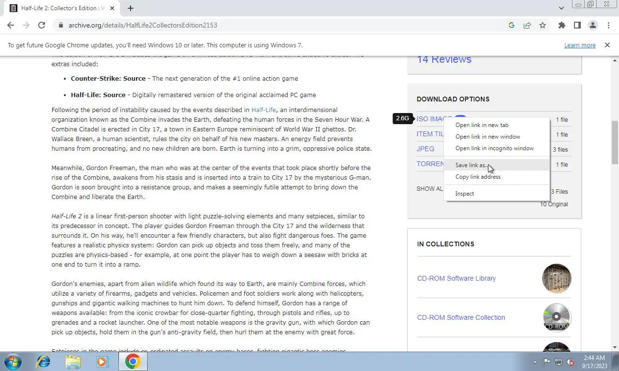Select Save link as...
619x371 pixels.
(x=497, y=165)
